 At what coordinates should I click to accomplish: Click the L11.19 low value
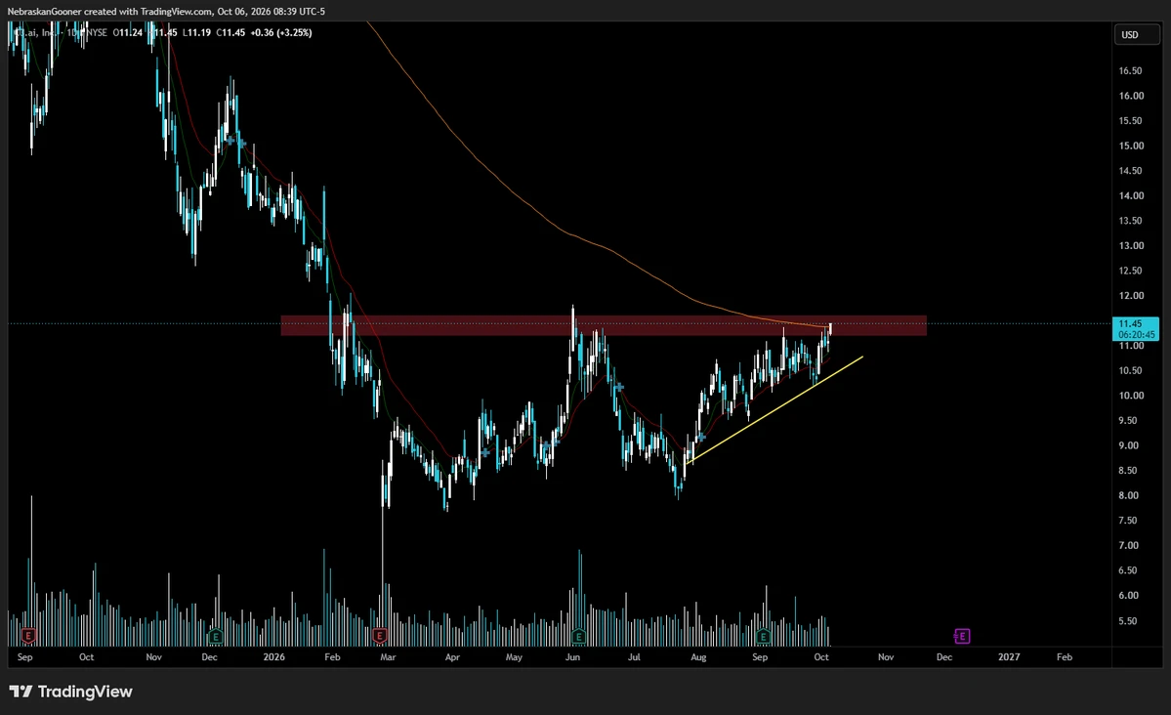(x=197, y=33)
